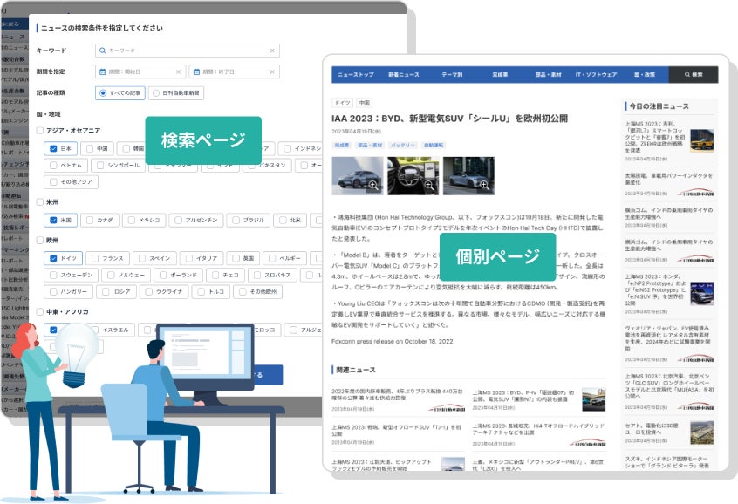This screenshot has width=738, height=504.
Task: Check the シンガポール checkbox
Action: pyautogui.click(x=99, y=165)
